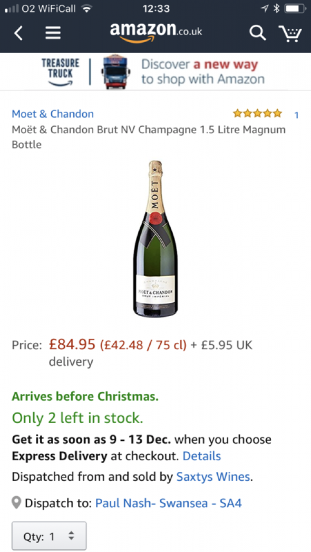311x552 pixels.
Task: Open the shopping cart icon
Action: tap(290, 33)
